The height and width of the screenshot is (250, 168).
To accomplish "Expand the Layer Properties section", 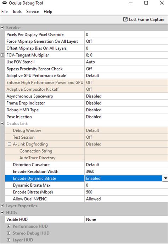I will (x=2, y=206).
